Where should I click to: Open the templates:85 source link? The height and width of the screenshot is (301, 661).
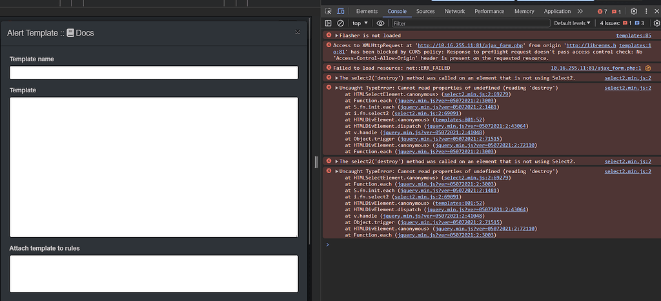pyautogui.click(x=634, y=36)
